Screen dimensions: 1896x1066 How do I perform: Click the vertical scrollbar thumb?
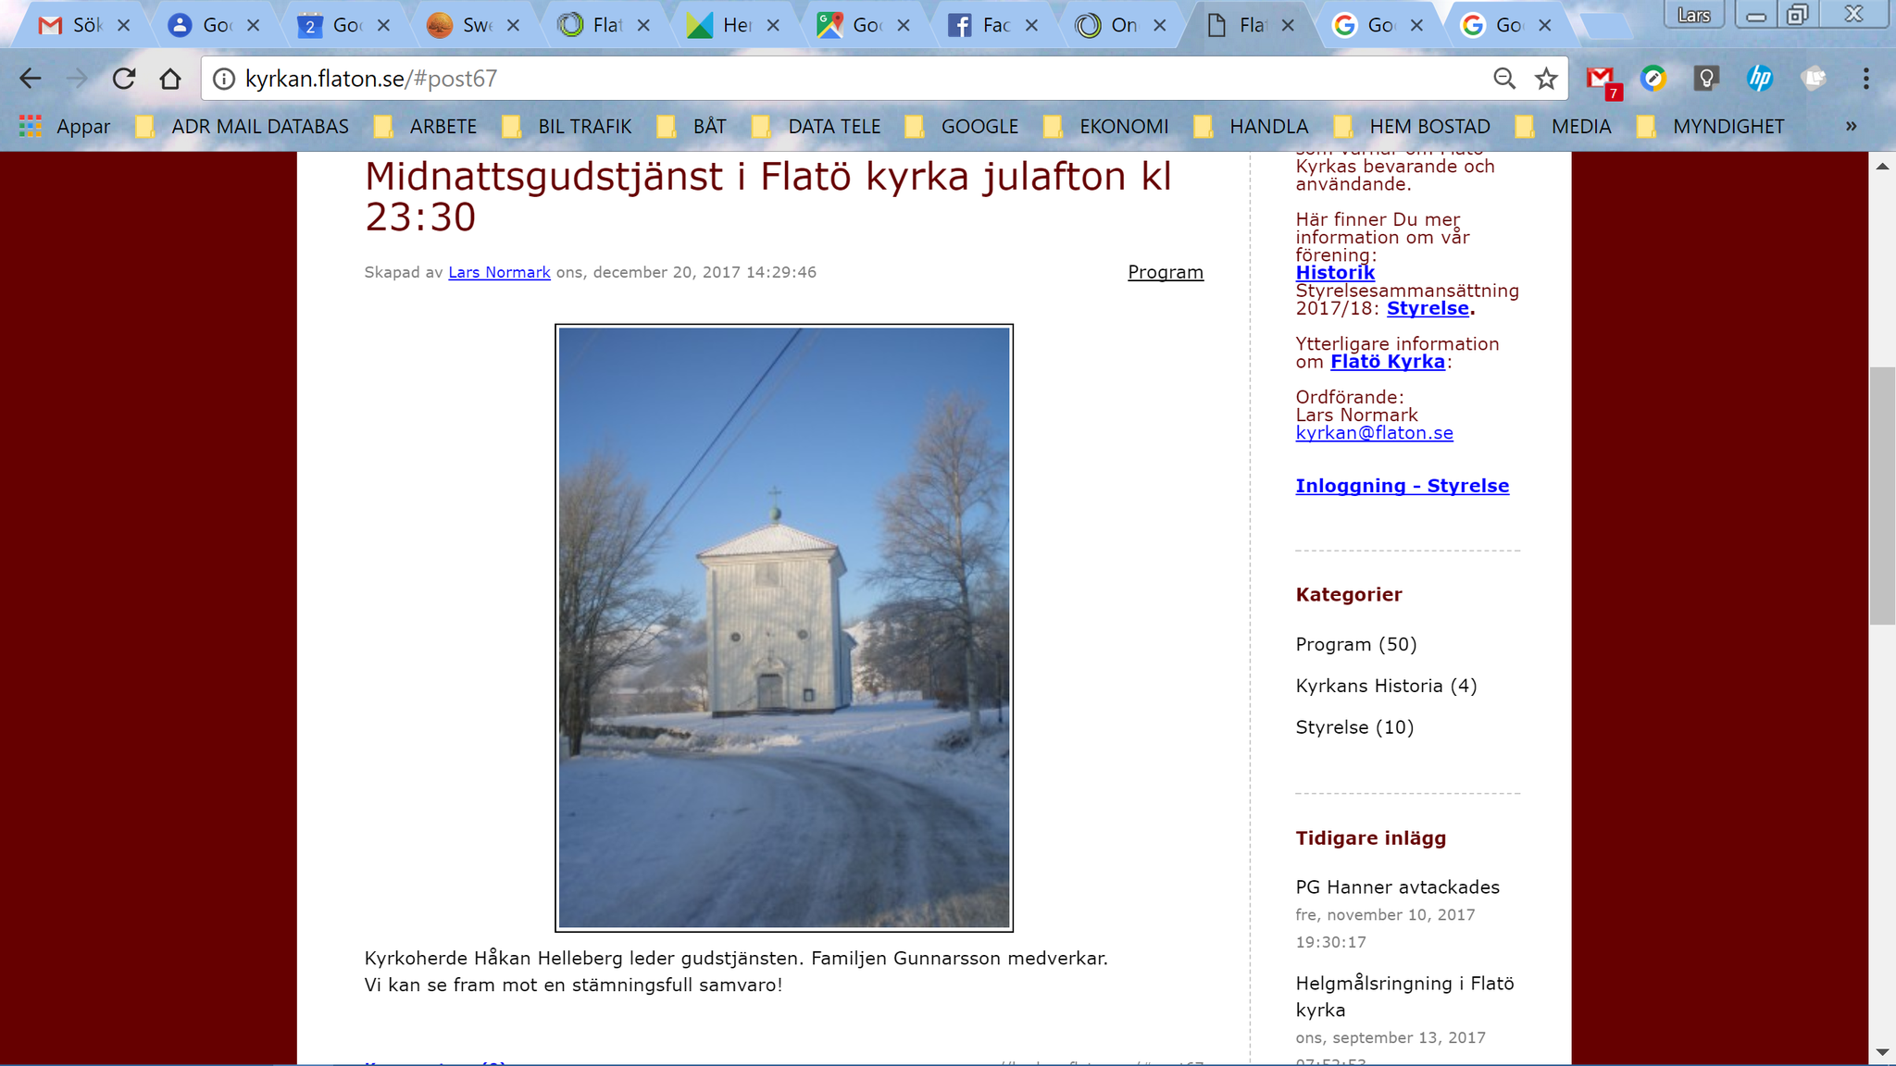[x=1882, y=496]
